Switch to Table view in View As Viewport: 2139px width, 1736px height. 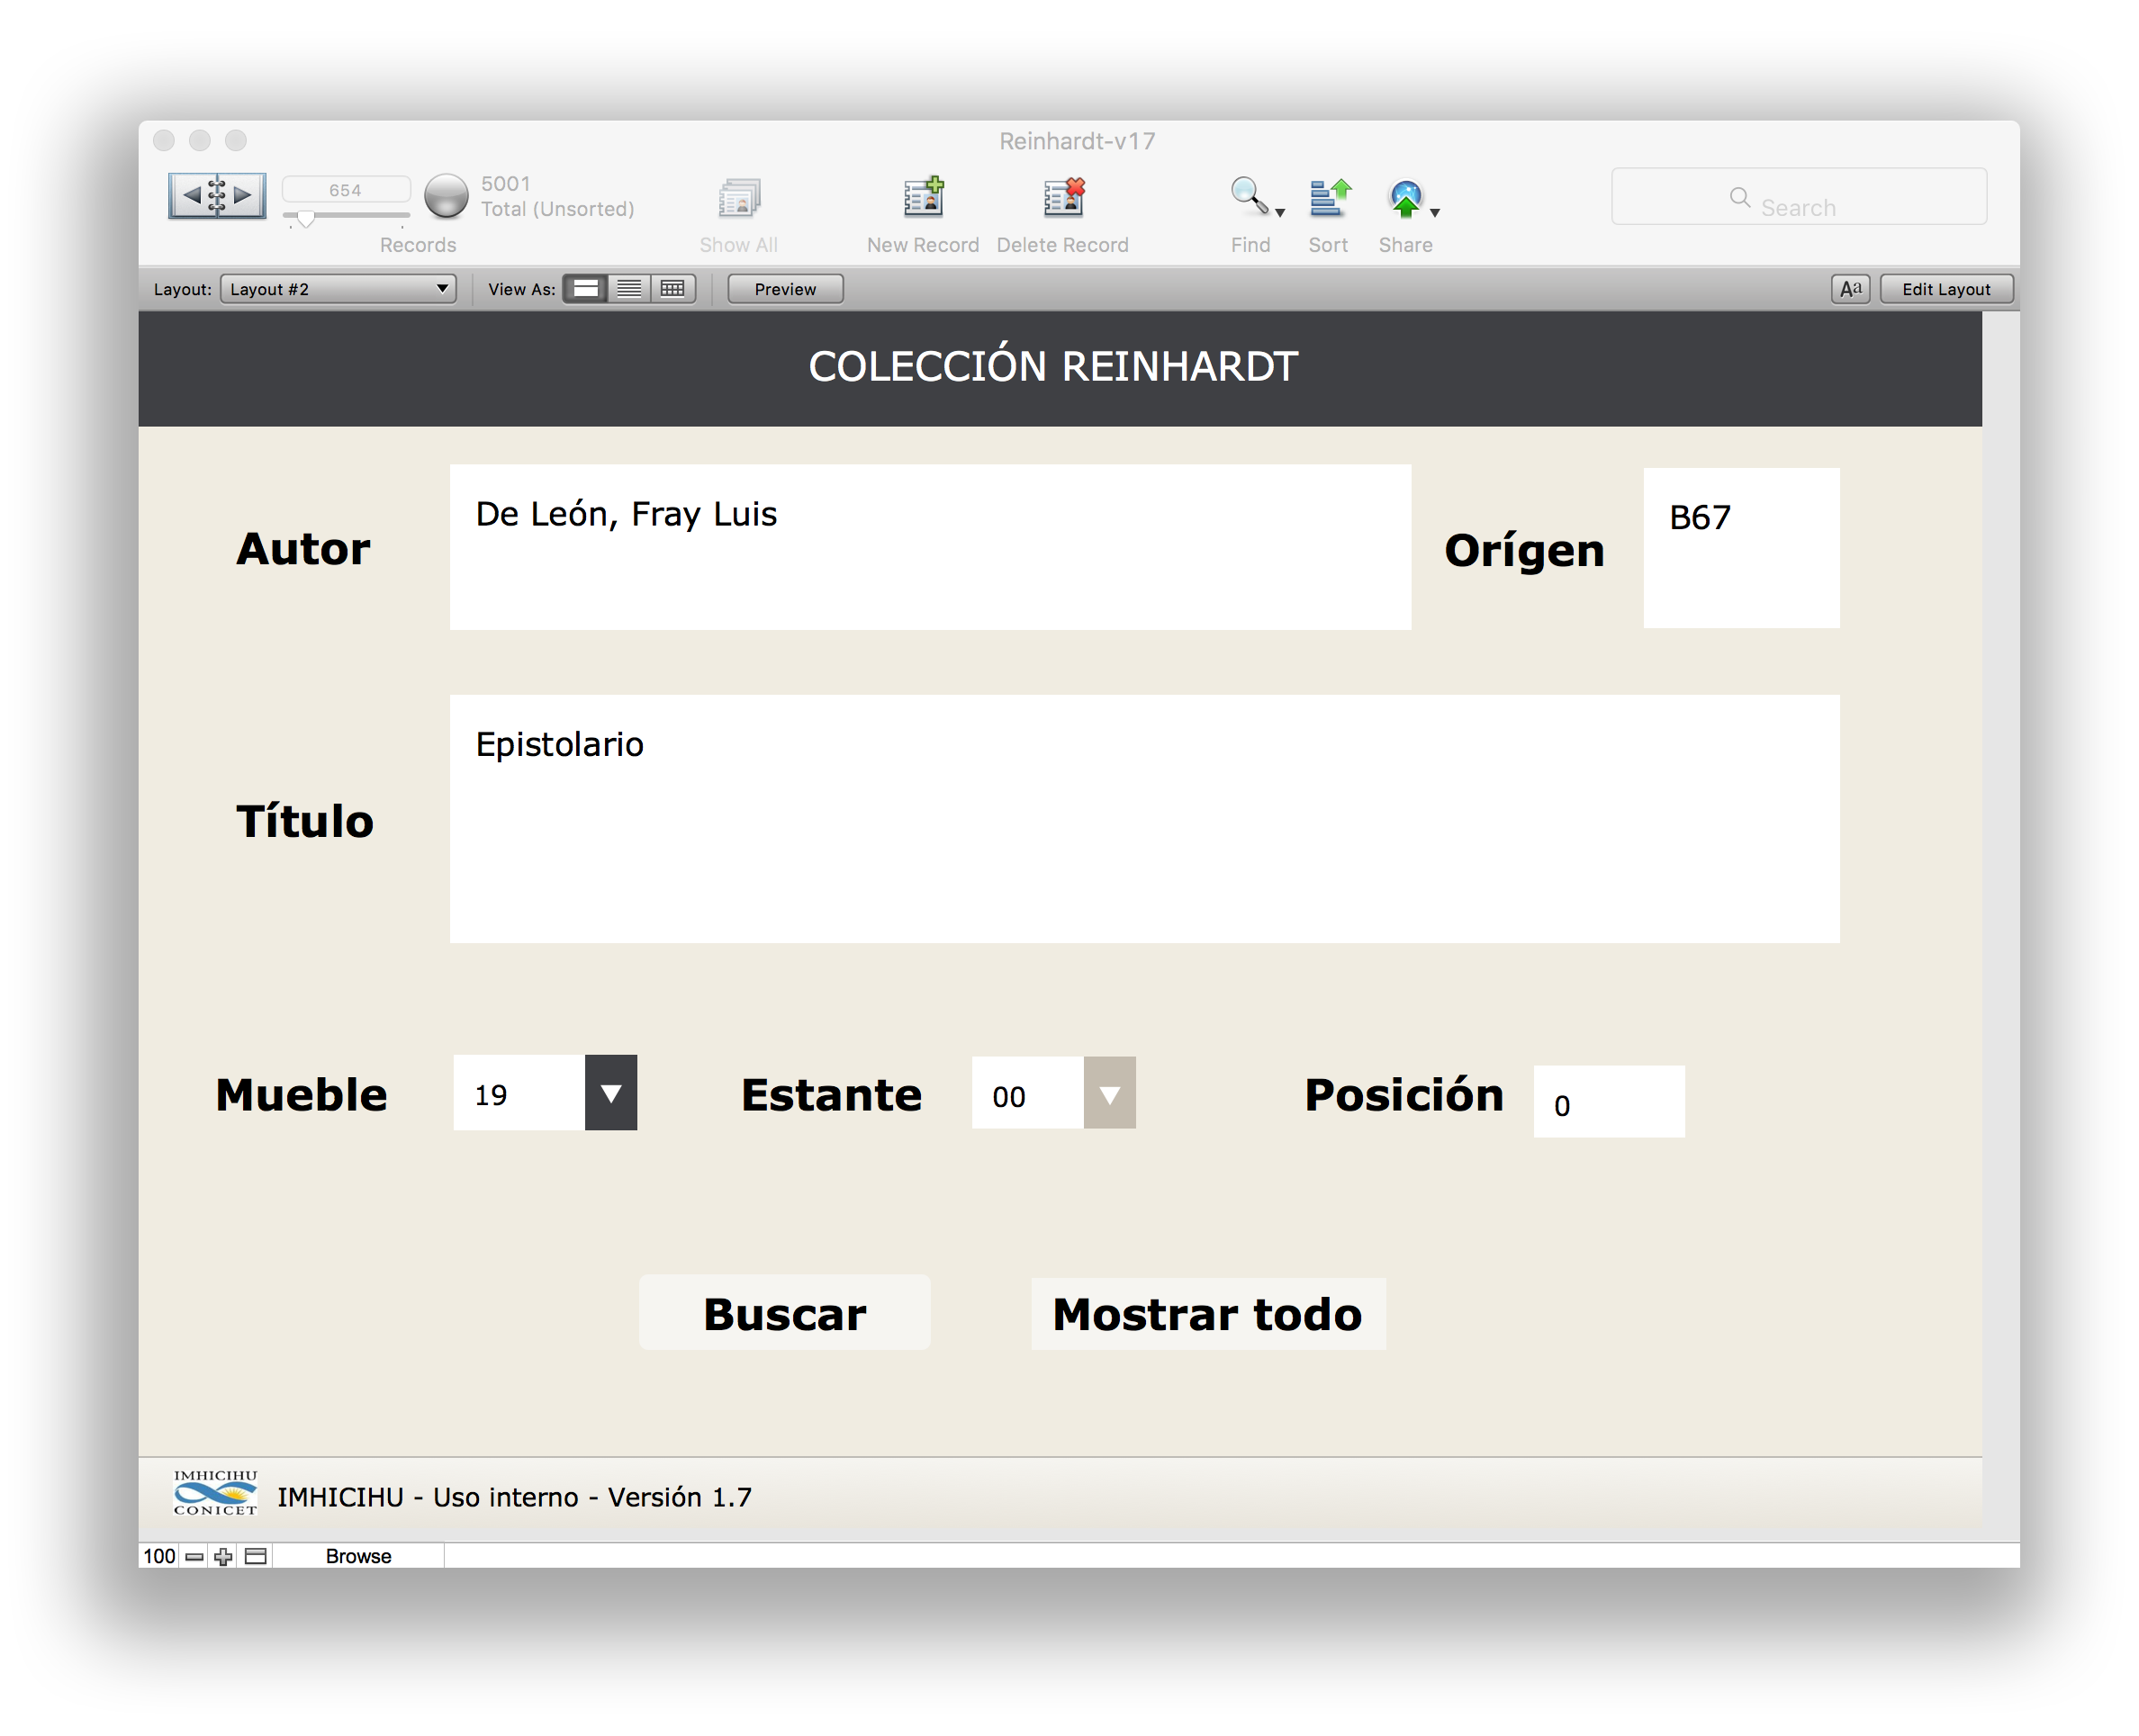(x=673, y=289)
